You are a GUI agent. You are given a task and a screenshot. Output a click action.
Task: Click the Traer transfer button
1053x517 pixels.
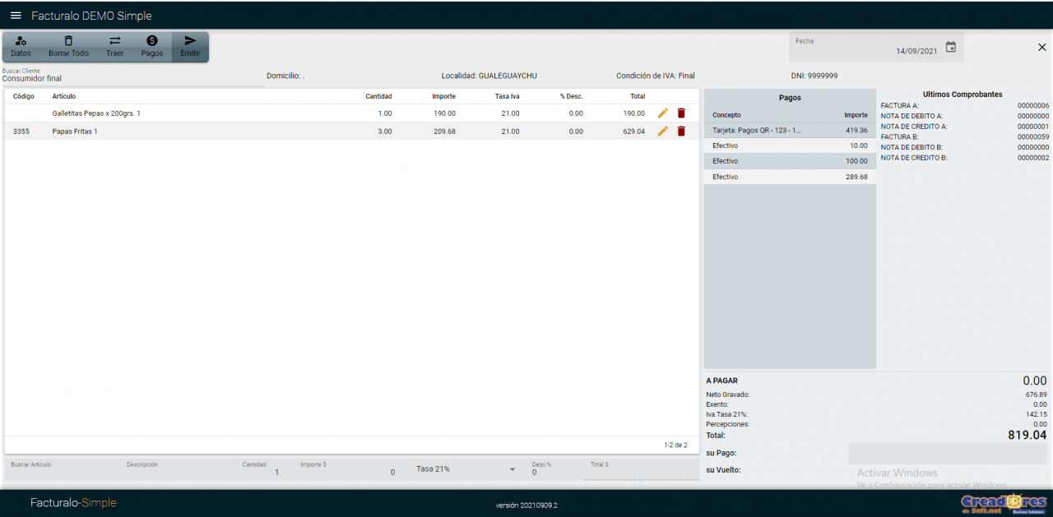pyautogui.click(x=115, y=47)
